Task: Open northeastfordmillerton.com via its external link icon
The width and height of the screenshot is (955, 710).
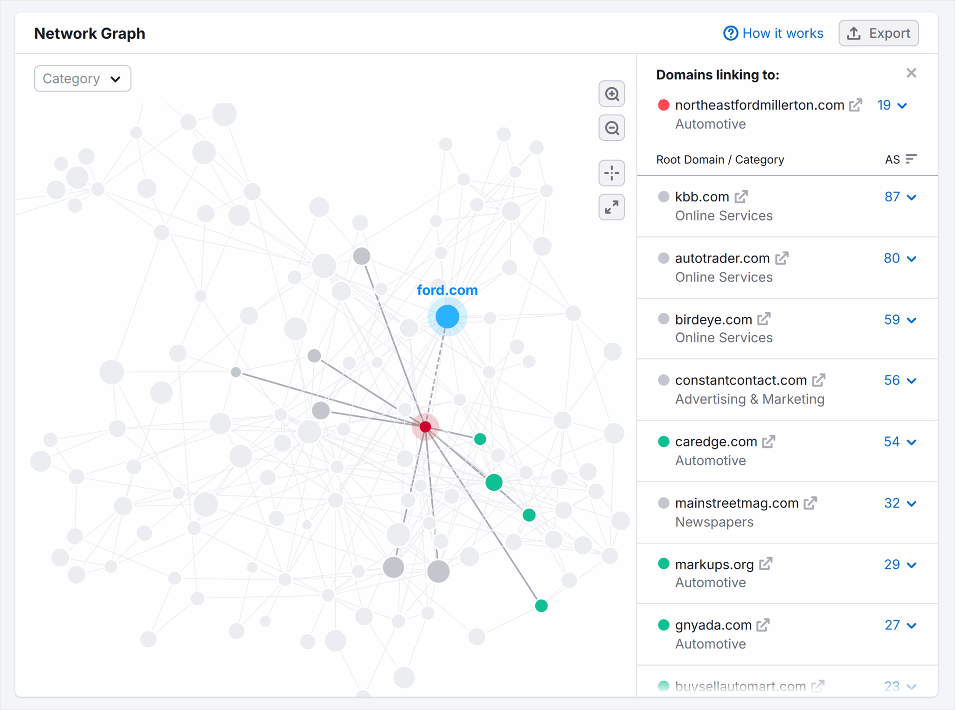Action: [856, 105]
